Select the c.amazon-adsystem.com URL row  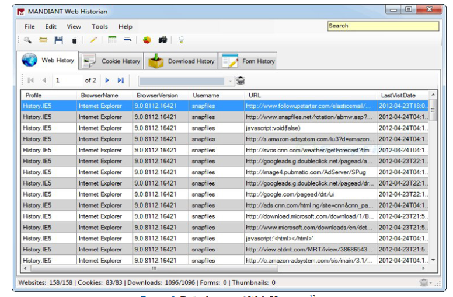point(225,260)
